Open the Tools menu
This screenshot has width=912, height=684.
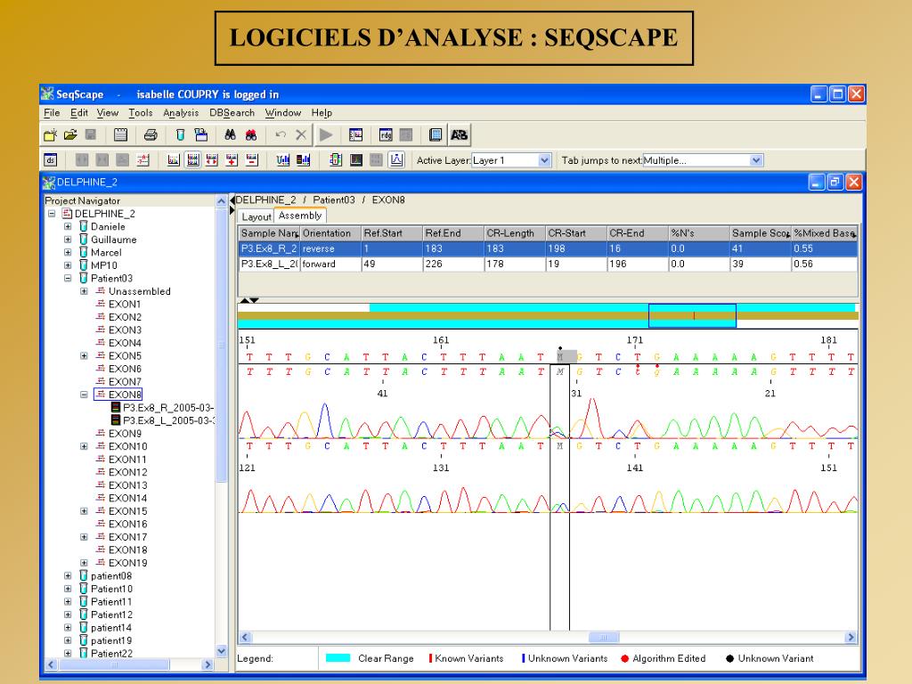140,113
